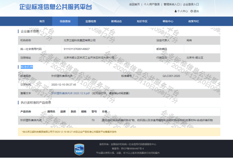Click the 个人中心 user icon
Screen dimensions: 233x159
coord(175,11)
